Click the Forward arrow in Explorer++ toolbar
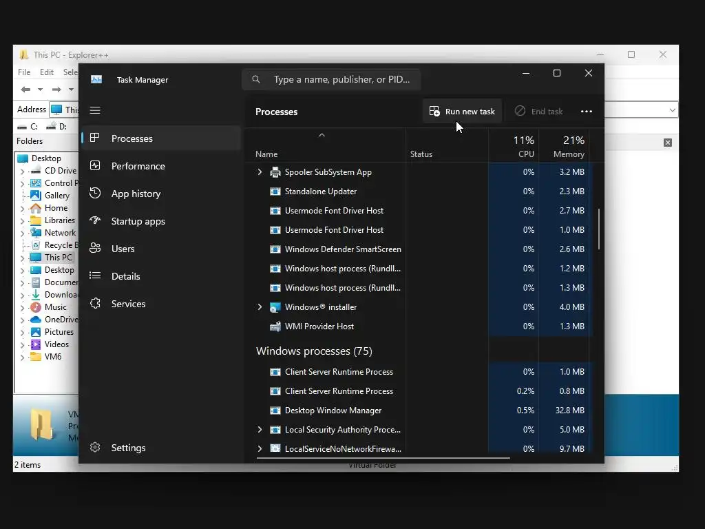This screenshot has width=705, height=529. tap(56, 90)
